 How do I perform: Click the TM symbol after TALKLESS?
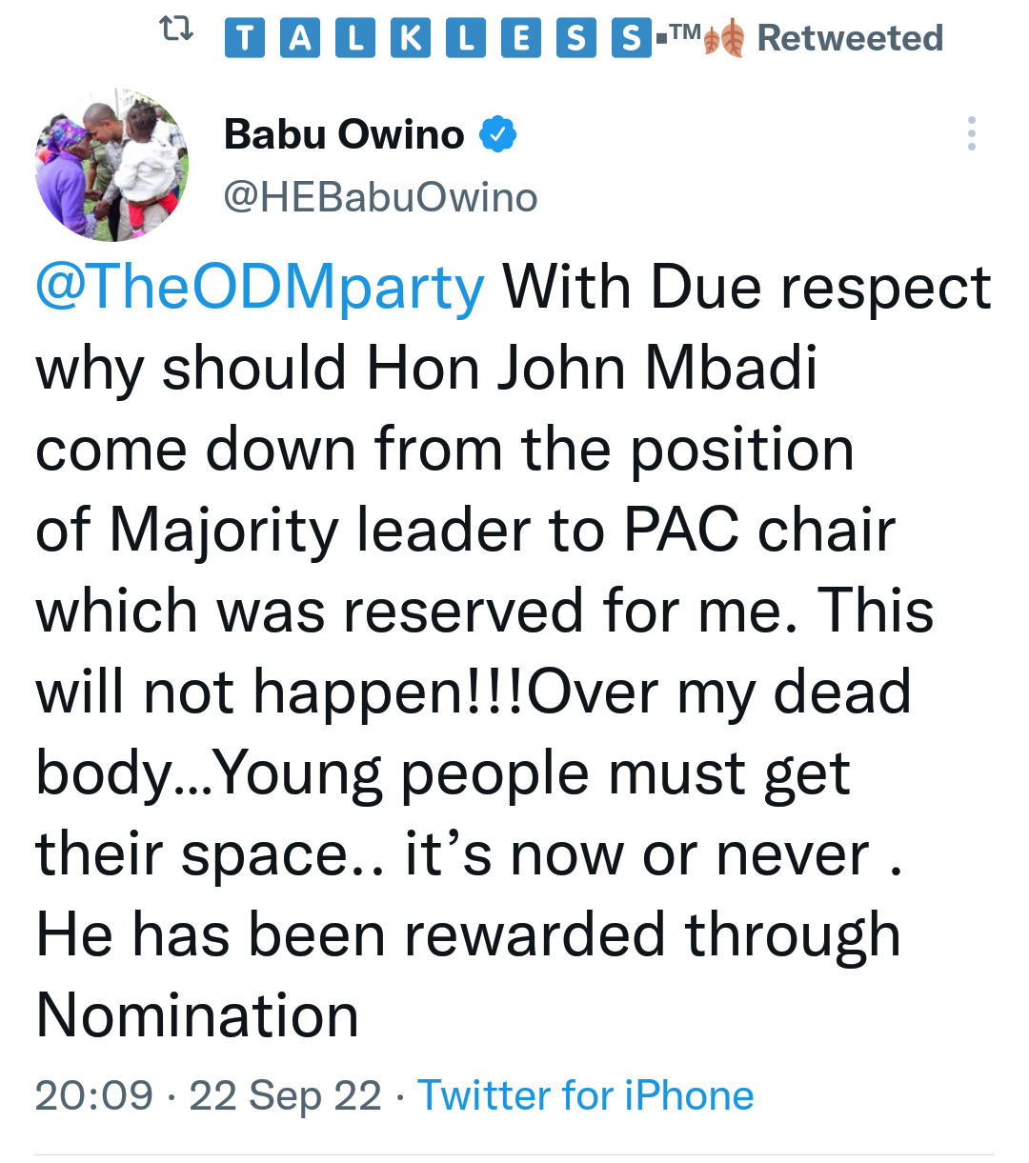pos(685,33)
